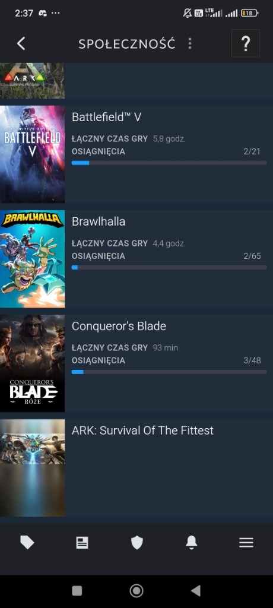Viewport: 273px width, 608px height.
Task: Tap the back arrow icon
Action: (x=21, y=43)
